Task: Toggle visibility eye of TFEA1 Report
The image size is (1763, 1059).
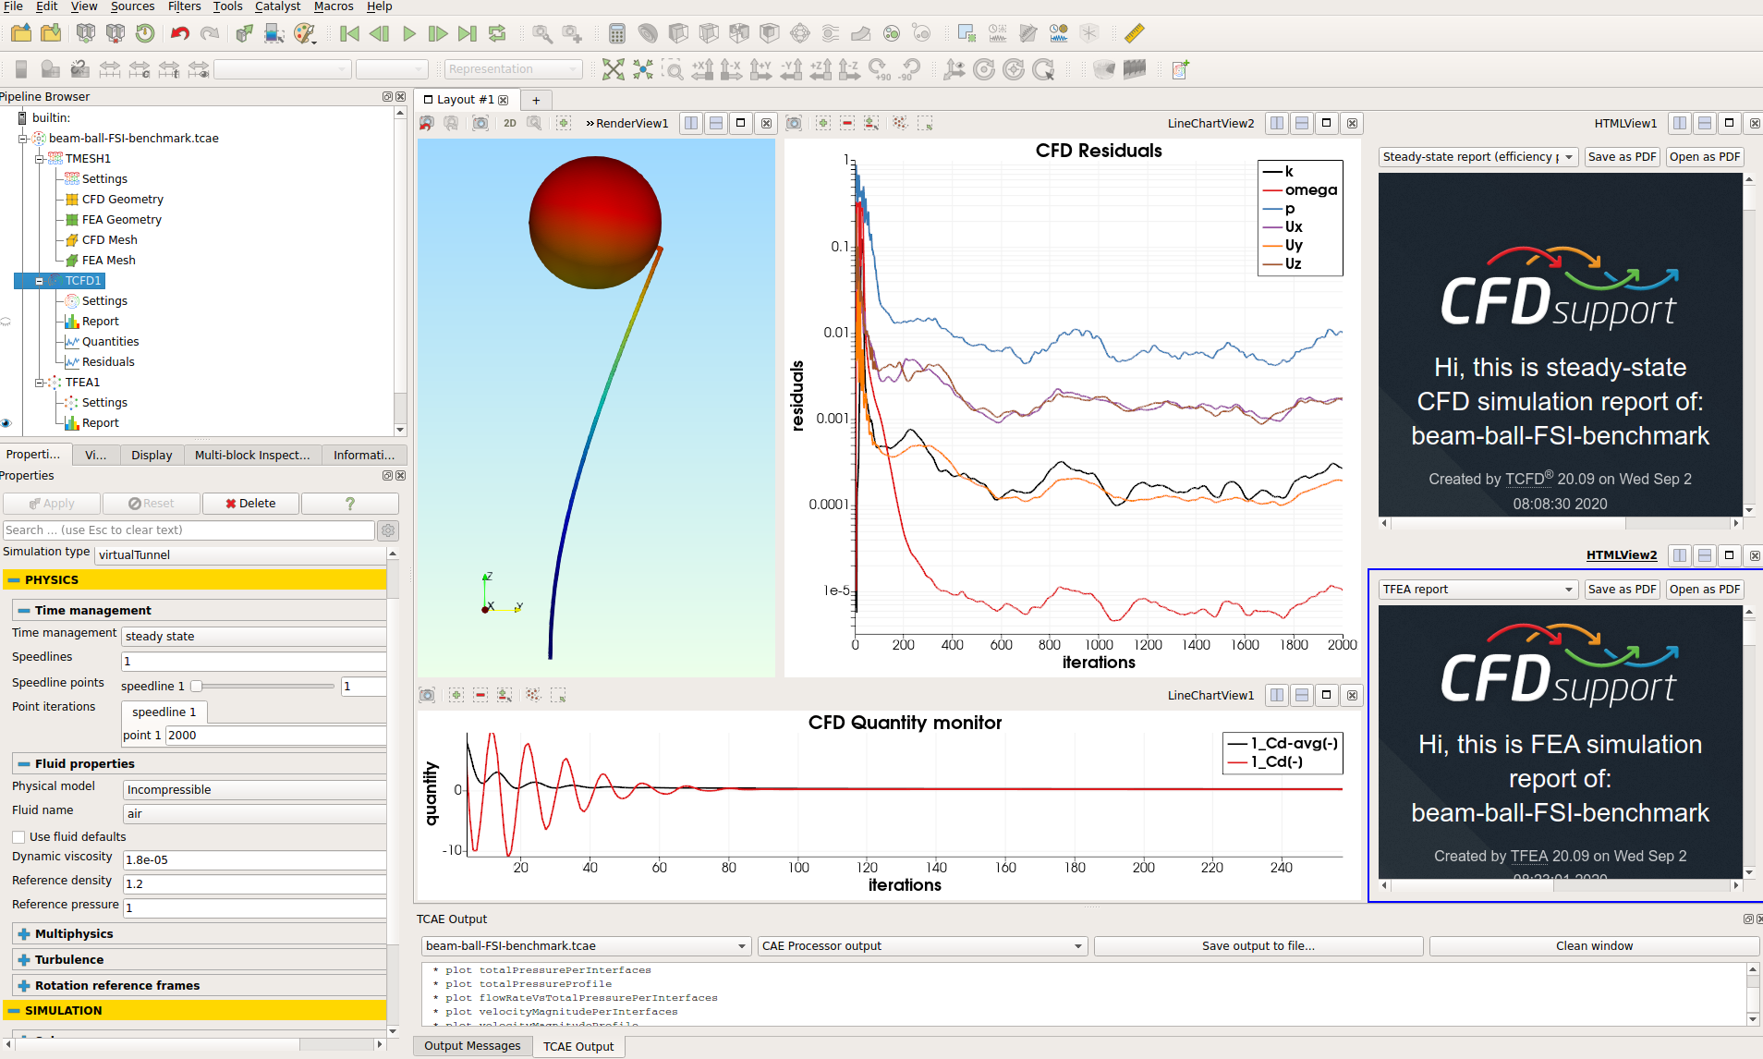Action: 6,423
